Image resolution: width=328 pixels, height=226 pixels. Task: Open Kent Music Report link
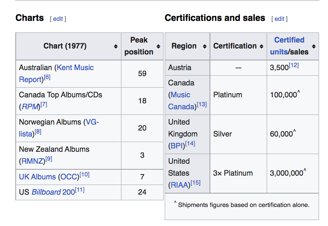[x=75, y=68]
